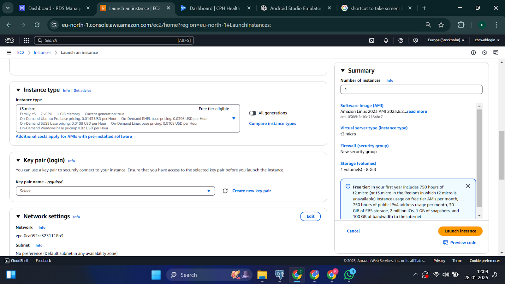The image size is (505, 284).
Task: Collapse the Summary panel
Action: [343, 71]
